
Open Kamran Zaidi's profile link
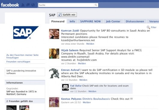pos(70,31)
